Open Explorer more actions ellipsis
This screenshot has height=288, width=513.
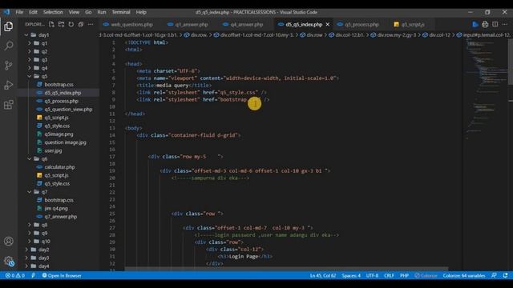coord(91,25)
